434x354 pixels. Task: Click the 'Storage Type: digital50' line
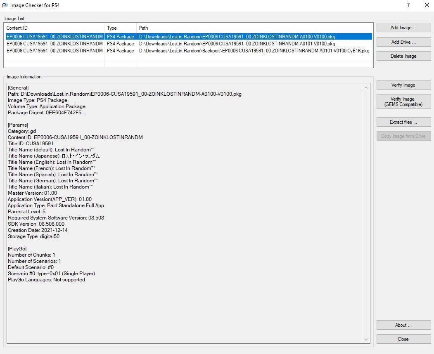(33, 236)
